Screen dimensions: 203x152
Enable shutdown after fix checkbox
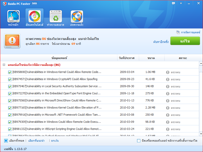(139, 141)
